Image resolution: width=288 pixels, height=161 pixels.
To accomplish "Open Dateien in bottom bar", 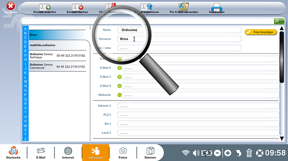I will coord(150,153).
